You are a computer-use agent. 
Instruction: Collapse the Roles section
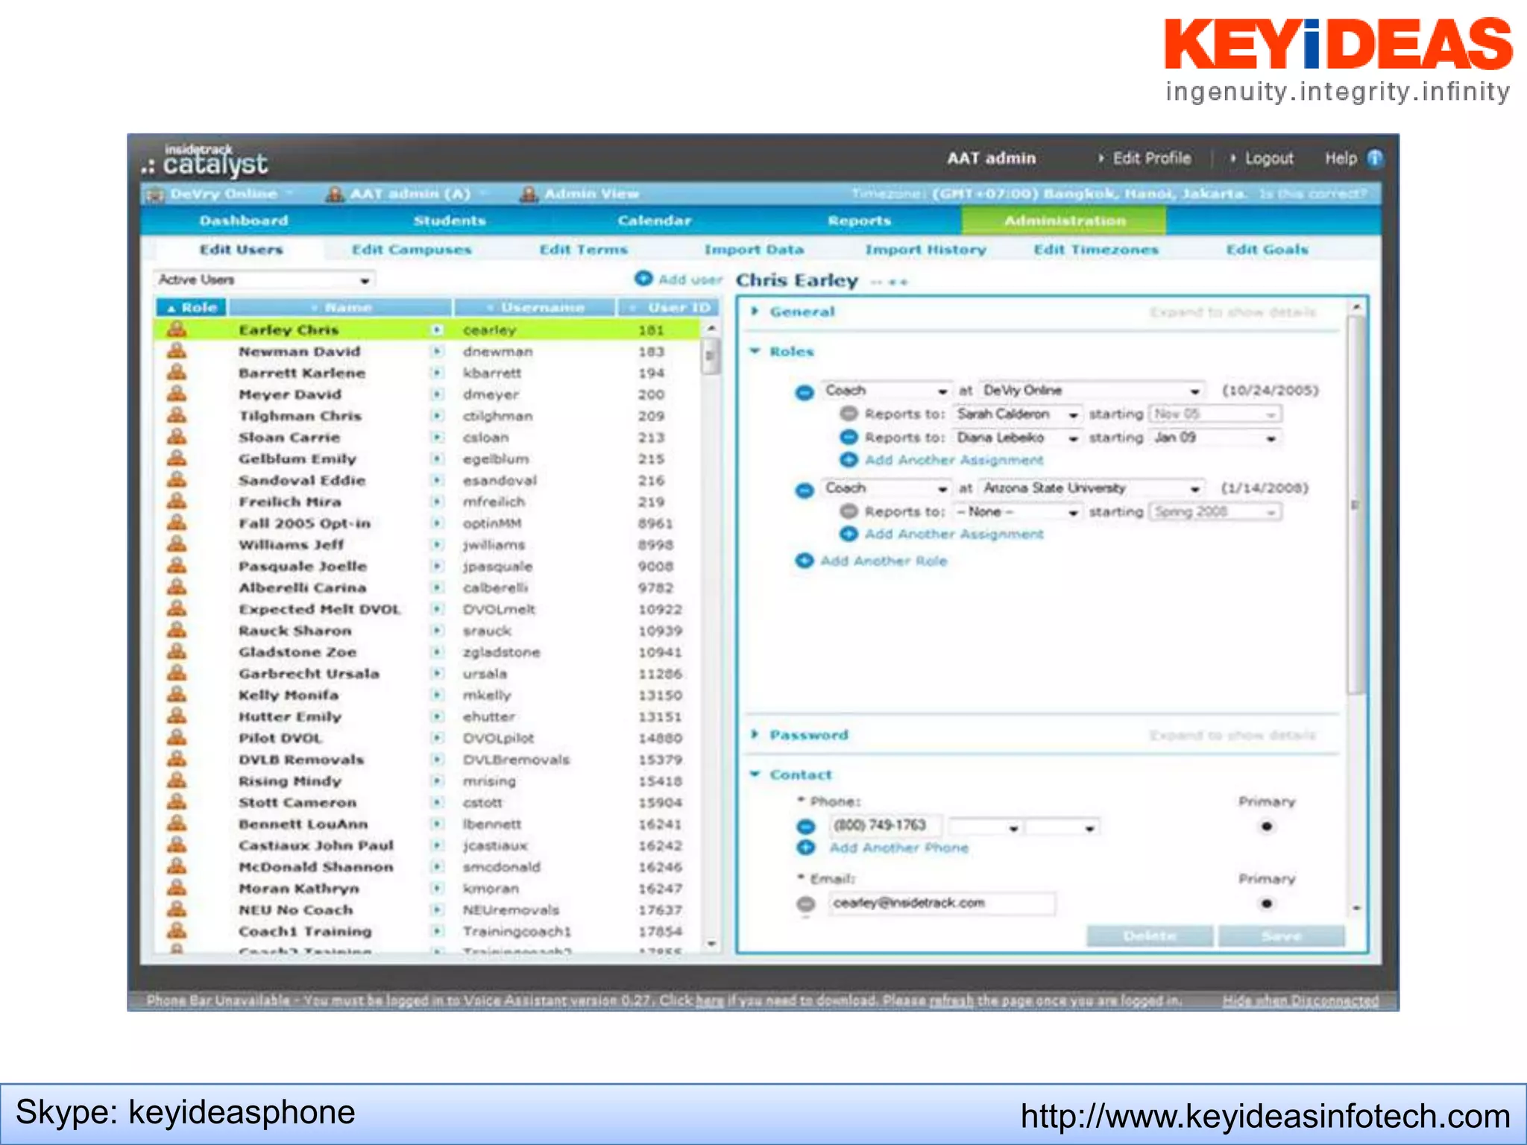(783, 351)
